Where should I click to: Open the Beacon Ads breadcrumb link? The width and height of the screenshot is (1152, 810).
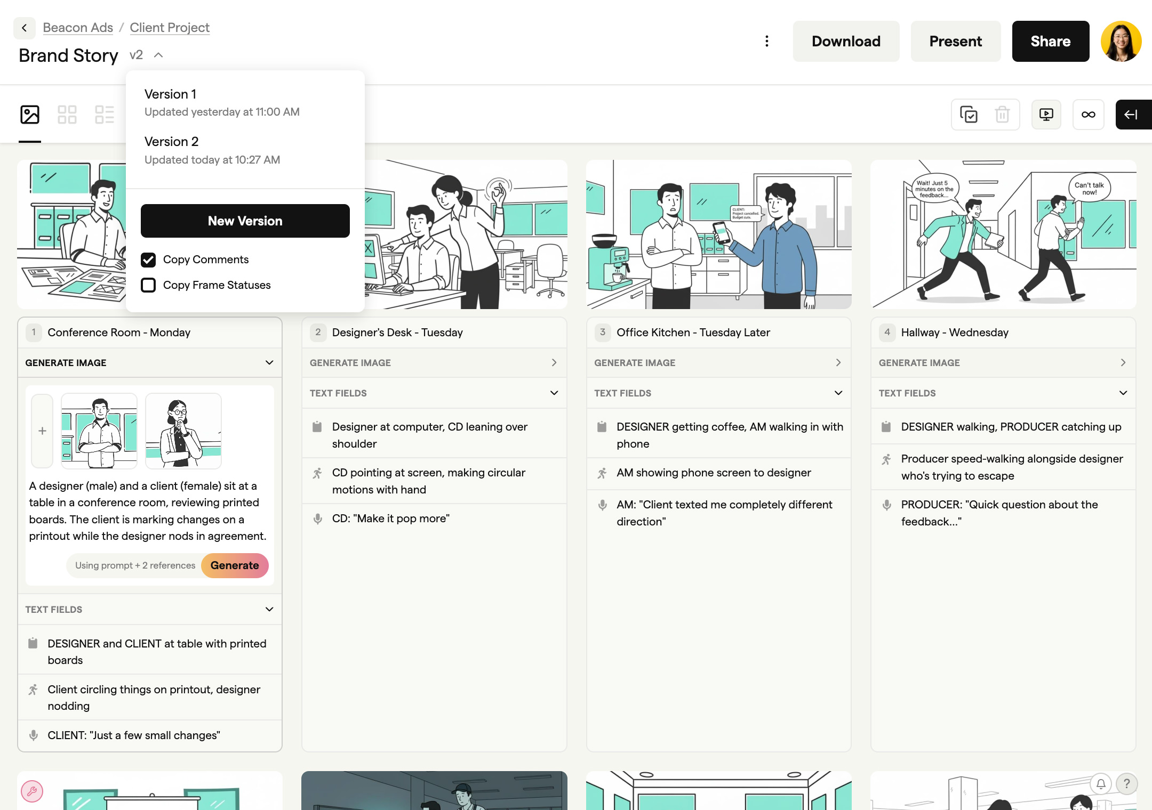click(77, 28)
